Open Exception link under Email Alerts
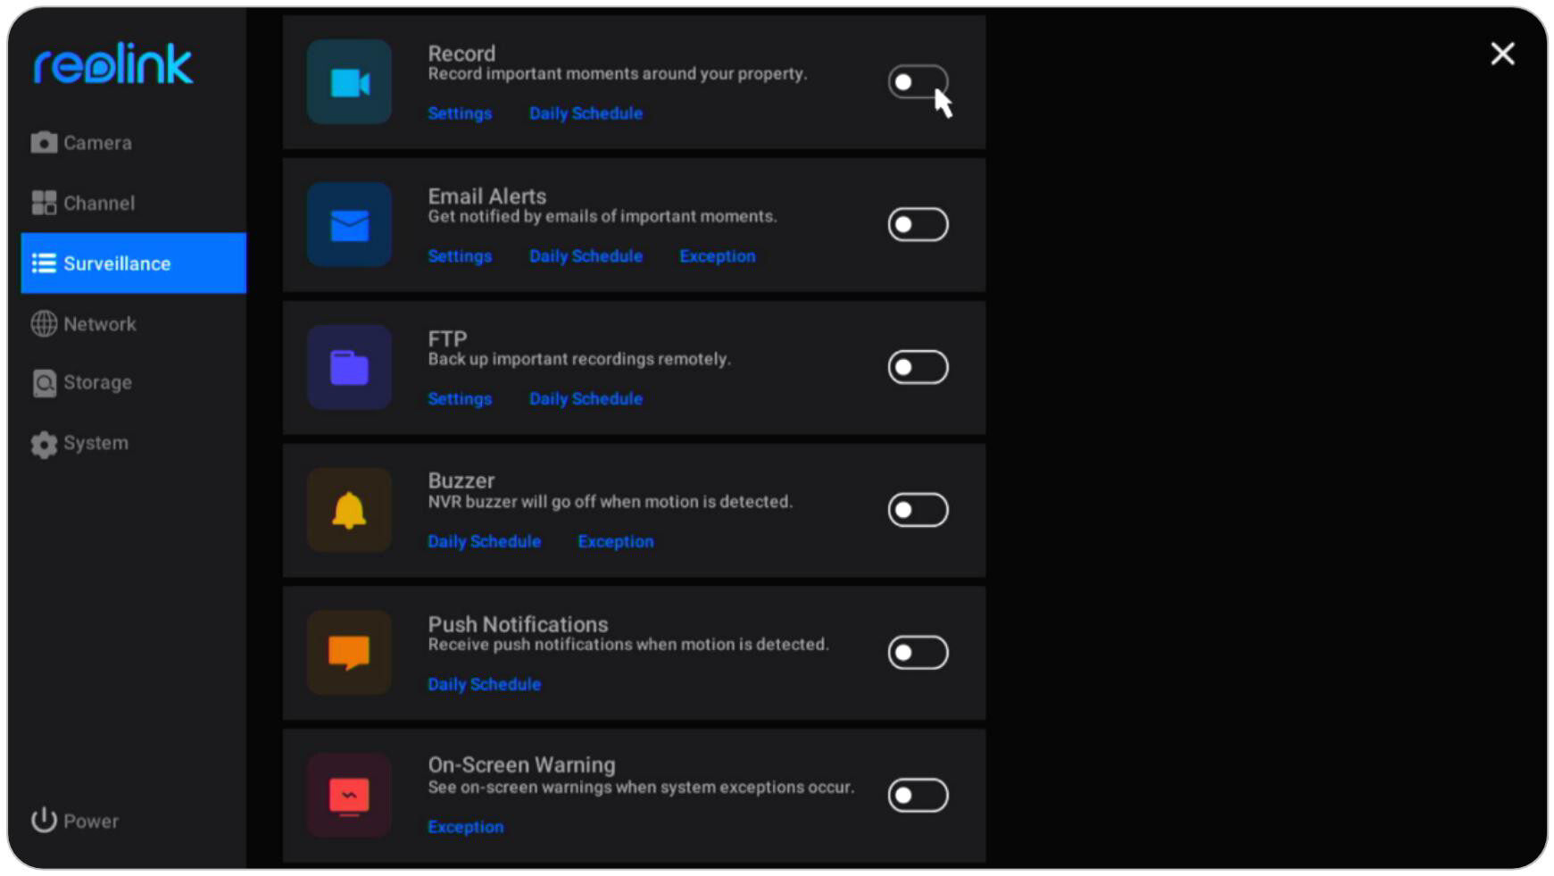The height and width of the screenshot is (876, 1554). coord(717,256)
